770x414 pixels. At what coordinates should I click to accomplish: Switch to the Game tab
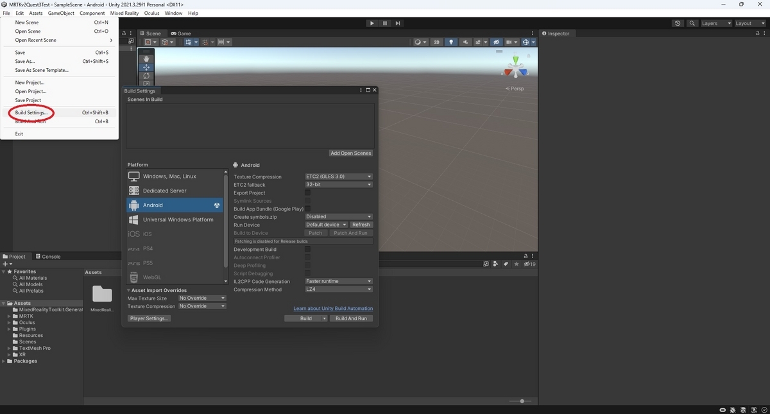point(181,33)
